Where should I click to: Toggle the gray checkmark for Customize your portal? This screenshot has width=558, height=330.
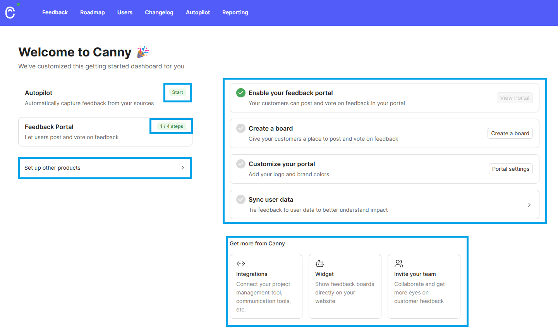(x=241, y=164)
